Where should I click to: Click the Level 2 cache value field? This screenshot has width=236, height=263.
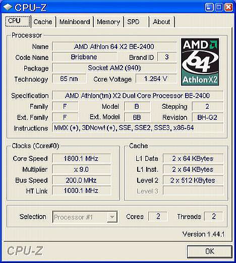pos(193,180)
